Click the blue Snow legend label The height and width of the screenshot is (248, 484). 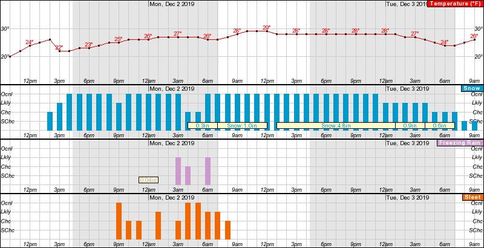471,89
